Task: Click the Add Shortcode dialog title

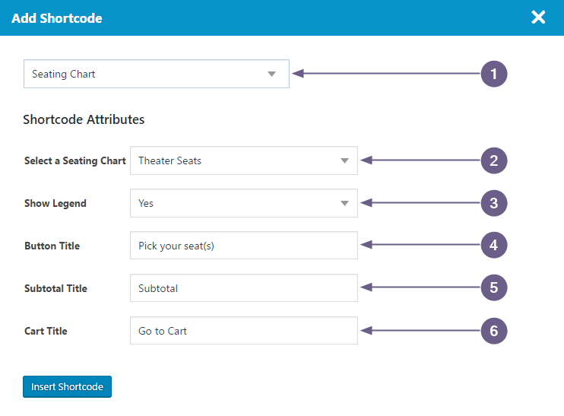Action: tap(57, 18)
